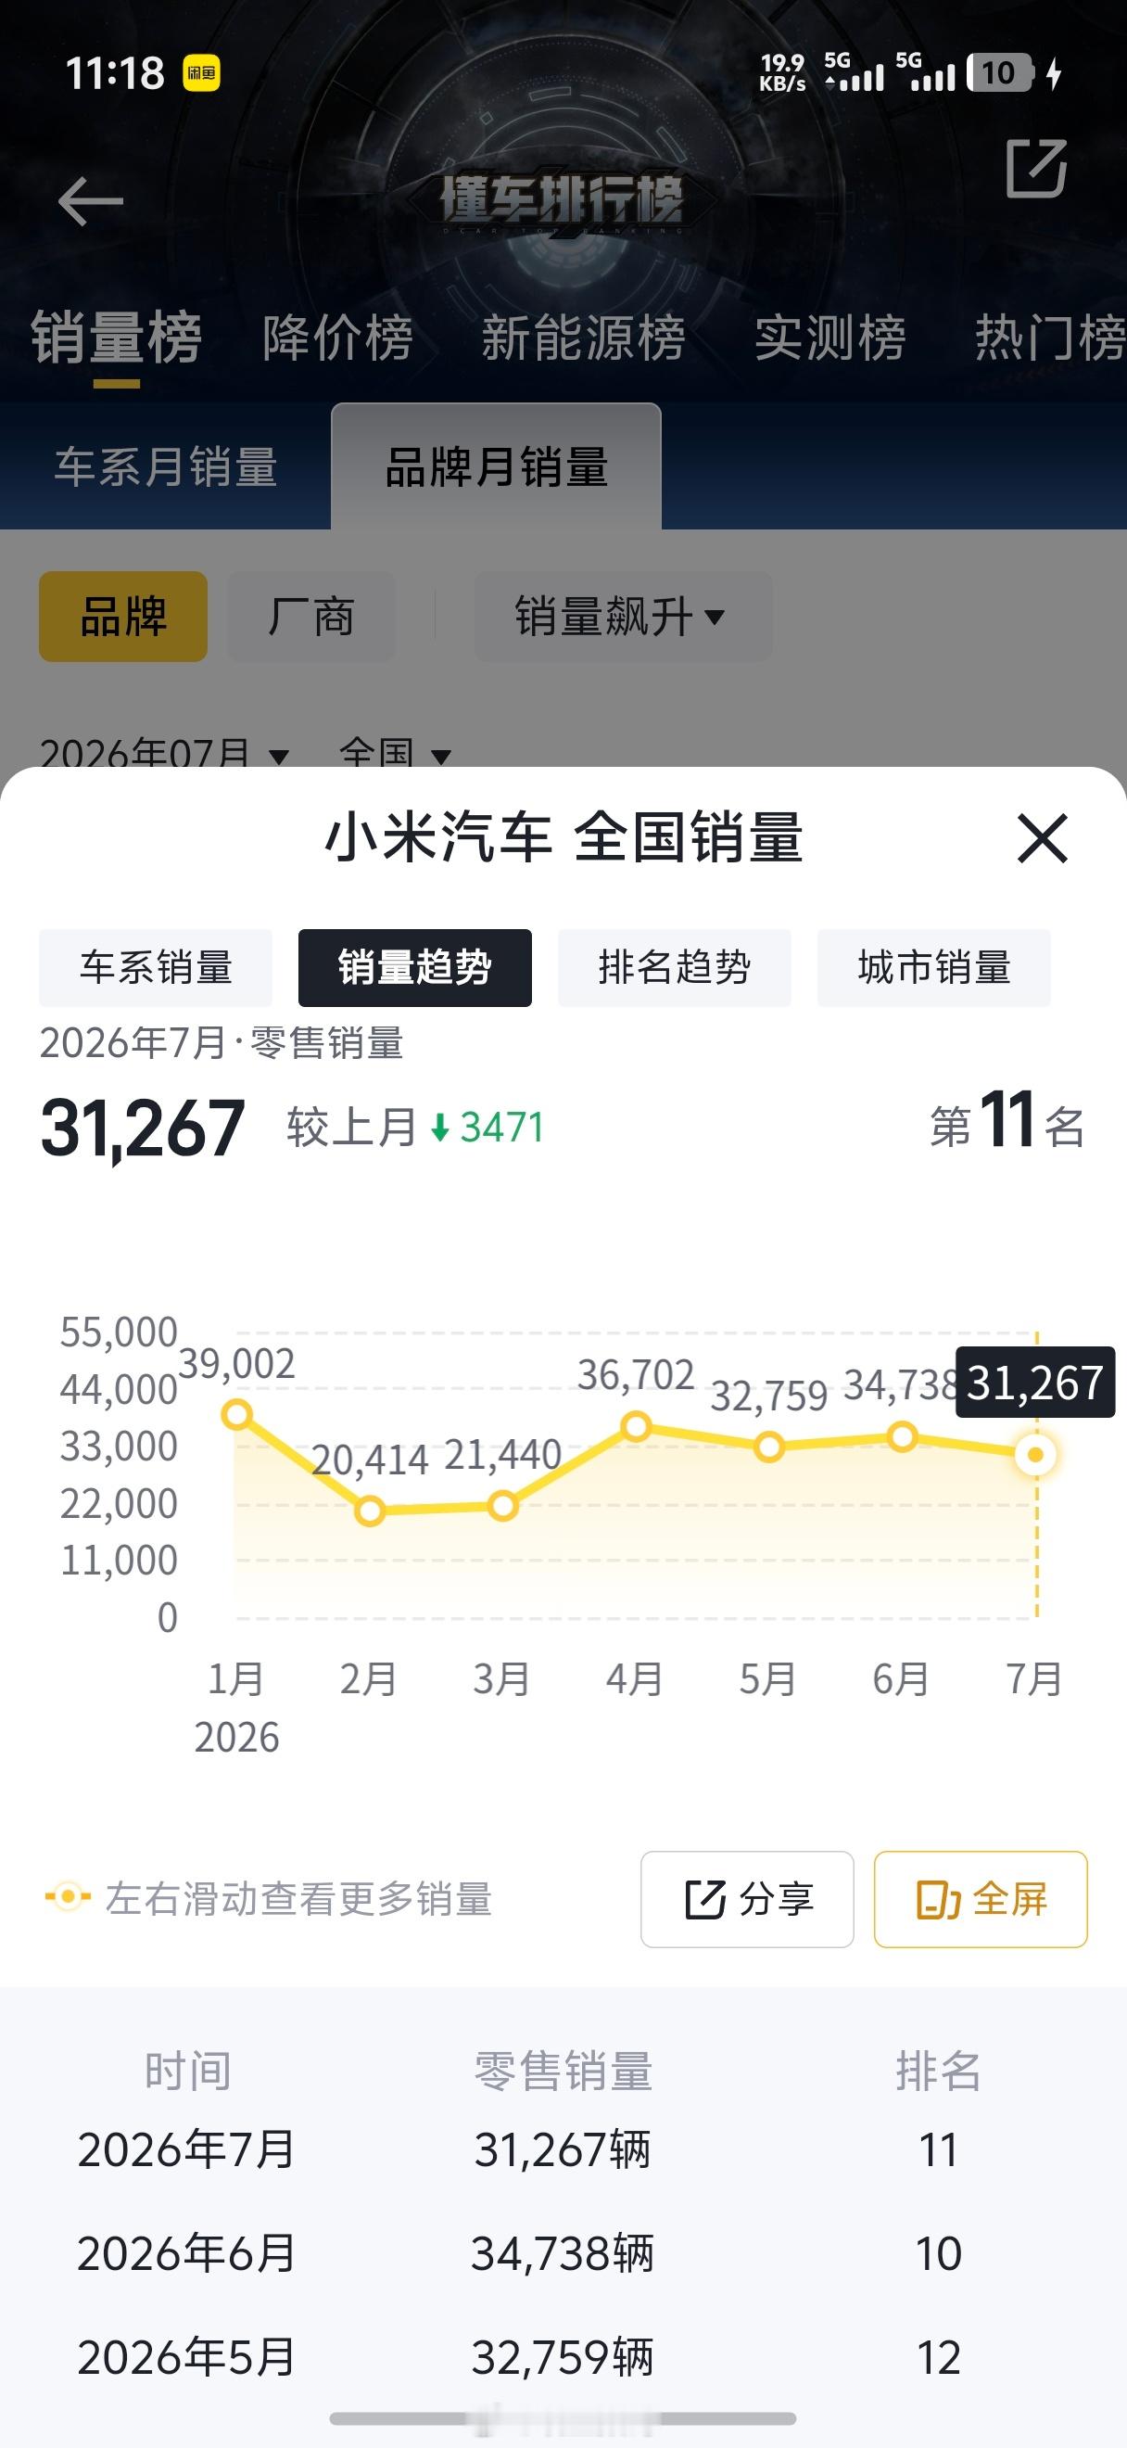The height and width of the screenshot is (2448, 1127).
Task: Select the 车系月销量 tab
Action: click(166, 466)
